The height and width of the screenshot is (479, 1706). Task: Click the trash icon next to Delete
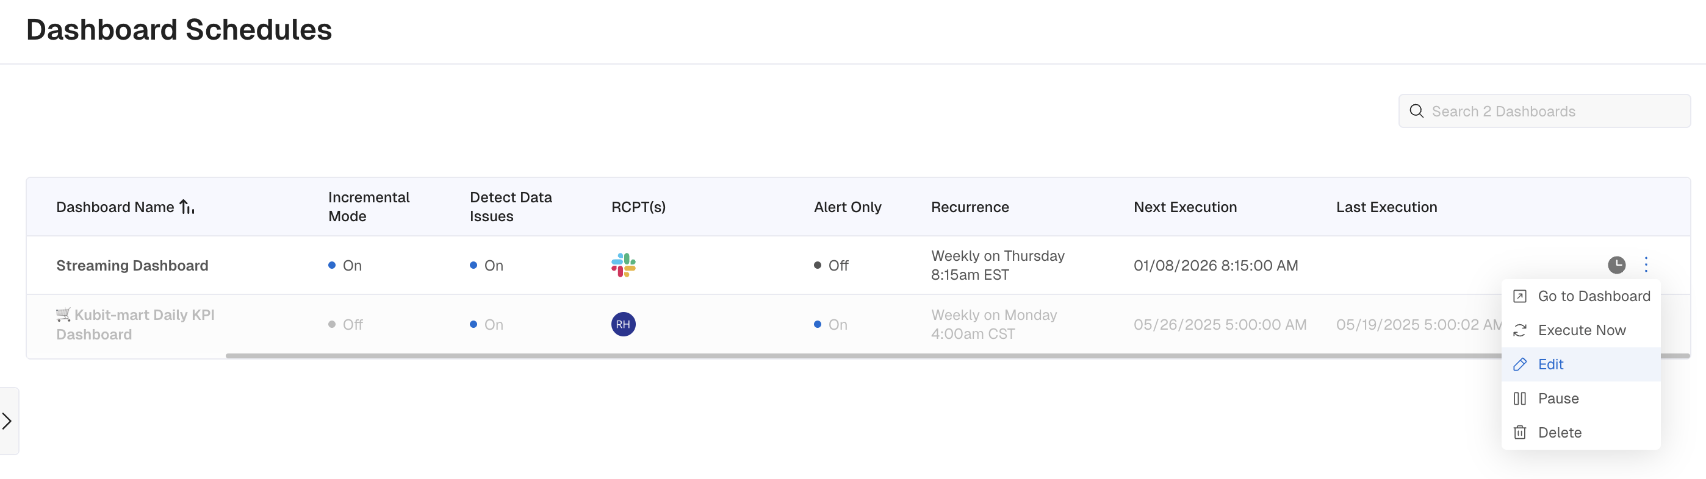[1520, 433]
